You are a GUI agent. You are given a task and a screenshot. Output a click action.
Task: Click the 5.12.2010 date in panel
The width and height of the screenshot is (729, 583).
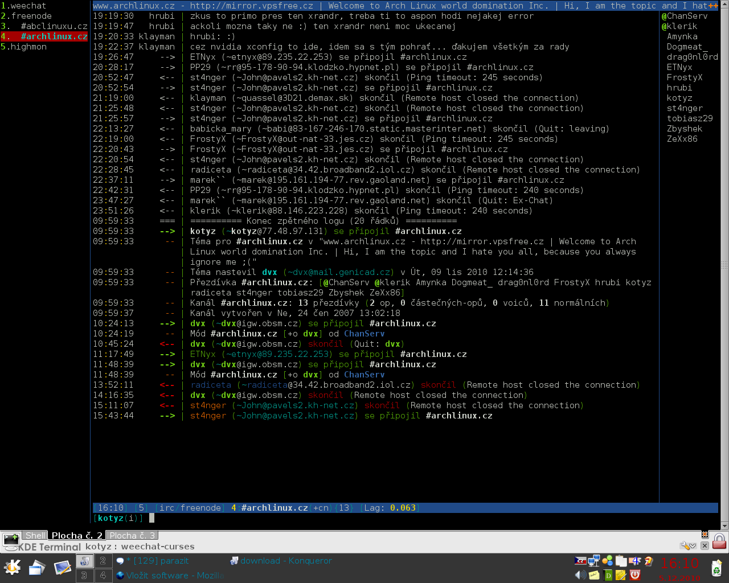(x=679, y=578)
